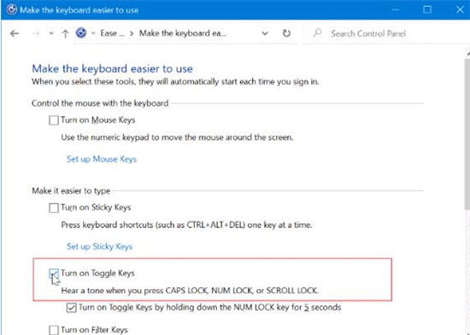Click the title bar Ease of Access icon
The image size is (470, 335).
click(11, 9)
